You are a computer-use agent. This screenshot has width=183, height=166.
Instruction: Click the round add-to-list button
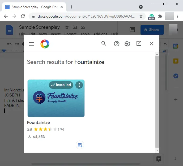coord(80,145)
